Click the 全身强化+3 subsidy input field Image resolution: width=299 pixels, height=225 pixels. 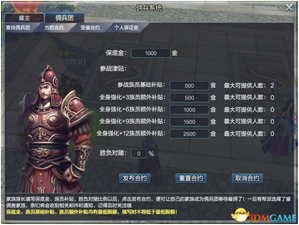pyautogui.click(x=189, y=98)
